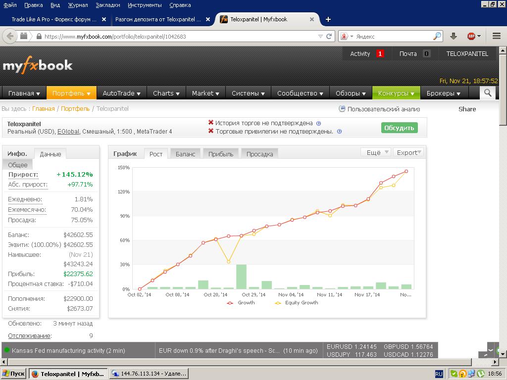The height and width of the screenshot is (380, 507).
Task: Open URL history dropdown arrow in address bar
Action: [320, 36]
